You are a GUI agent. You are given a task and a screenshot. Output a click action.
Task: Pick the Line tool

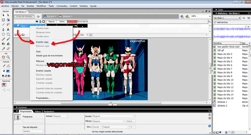pyautogui.click(x=3, y=25)
